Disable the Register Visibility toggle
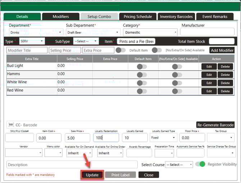The image size is (241, 183). (200, 164)
